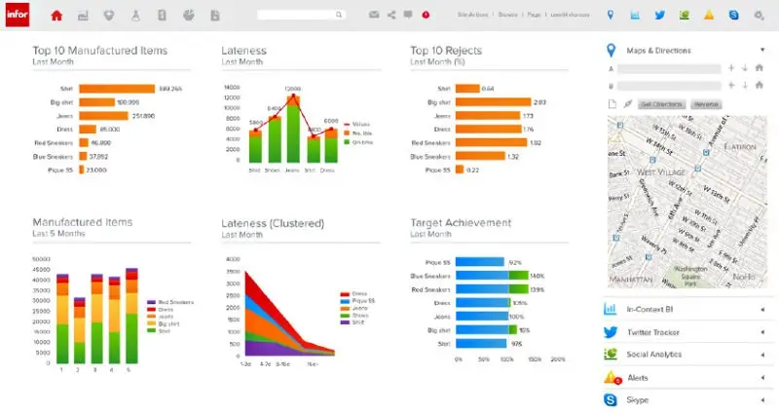Open the red notification alert icon
This screenshot has width=779, height=416.
coord(426,15)
